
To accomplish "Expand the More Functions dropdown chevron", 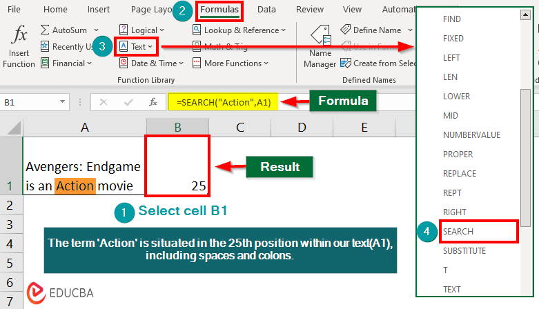I will click(x=266, y=63).
